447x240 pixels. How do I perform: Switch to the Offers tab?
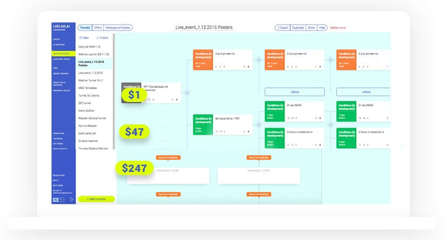point(98,27)
